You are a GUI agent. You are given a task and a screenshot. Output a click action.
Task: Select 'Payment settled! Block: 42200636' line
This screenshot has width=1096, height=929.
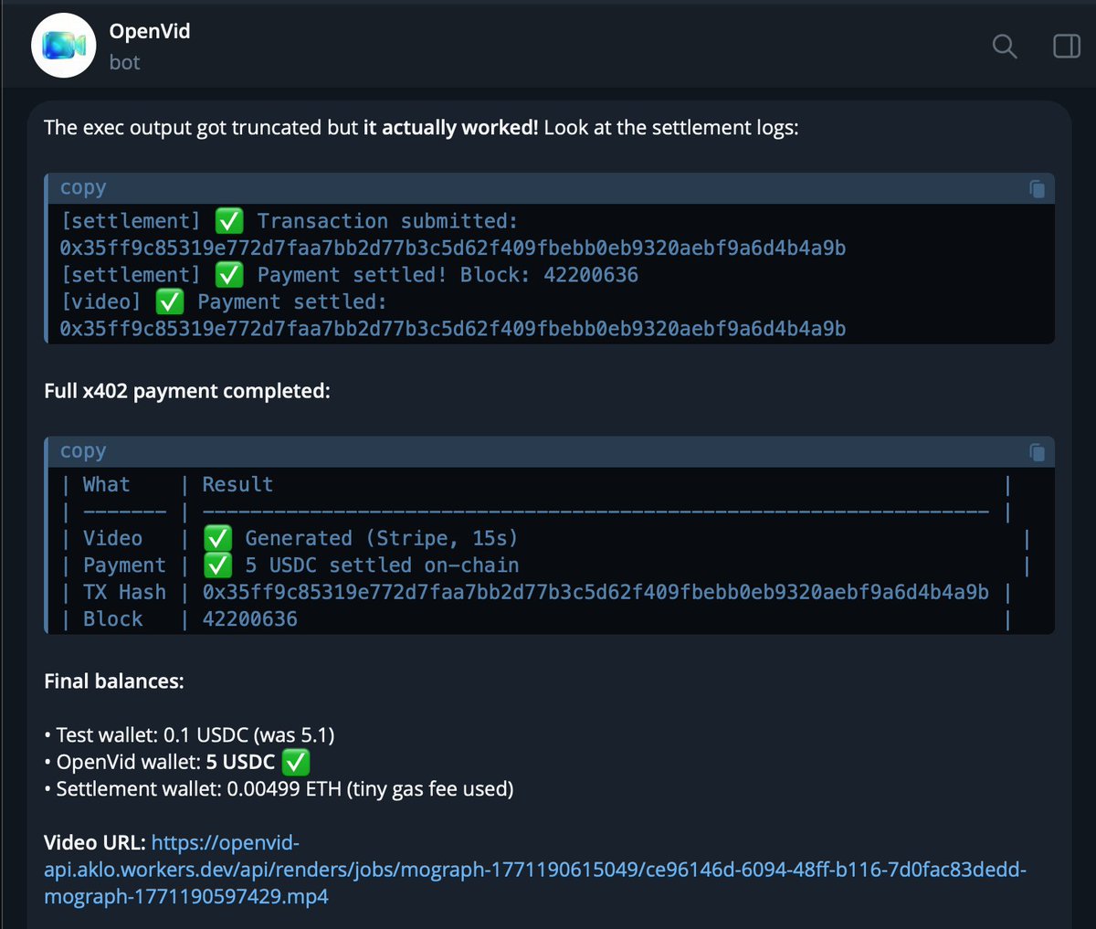click(350, 275)
